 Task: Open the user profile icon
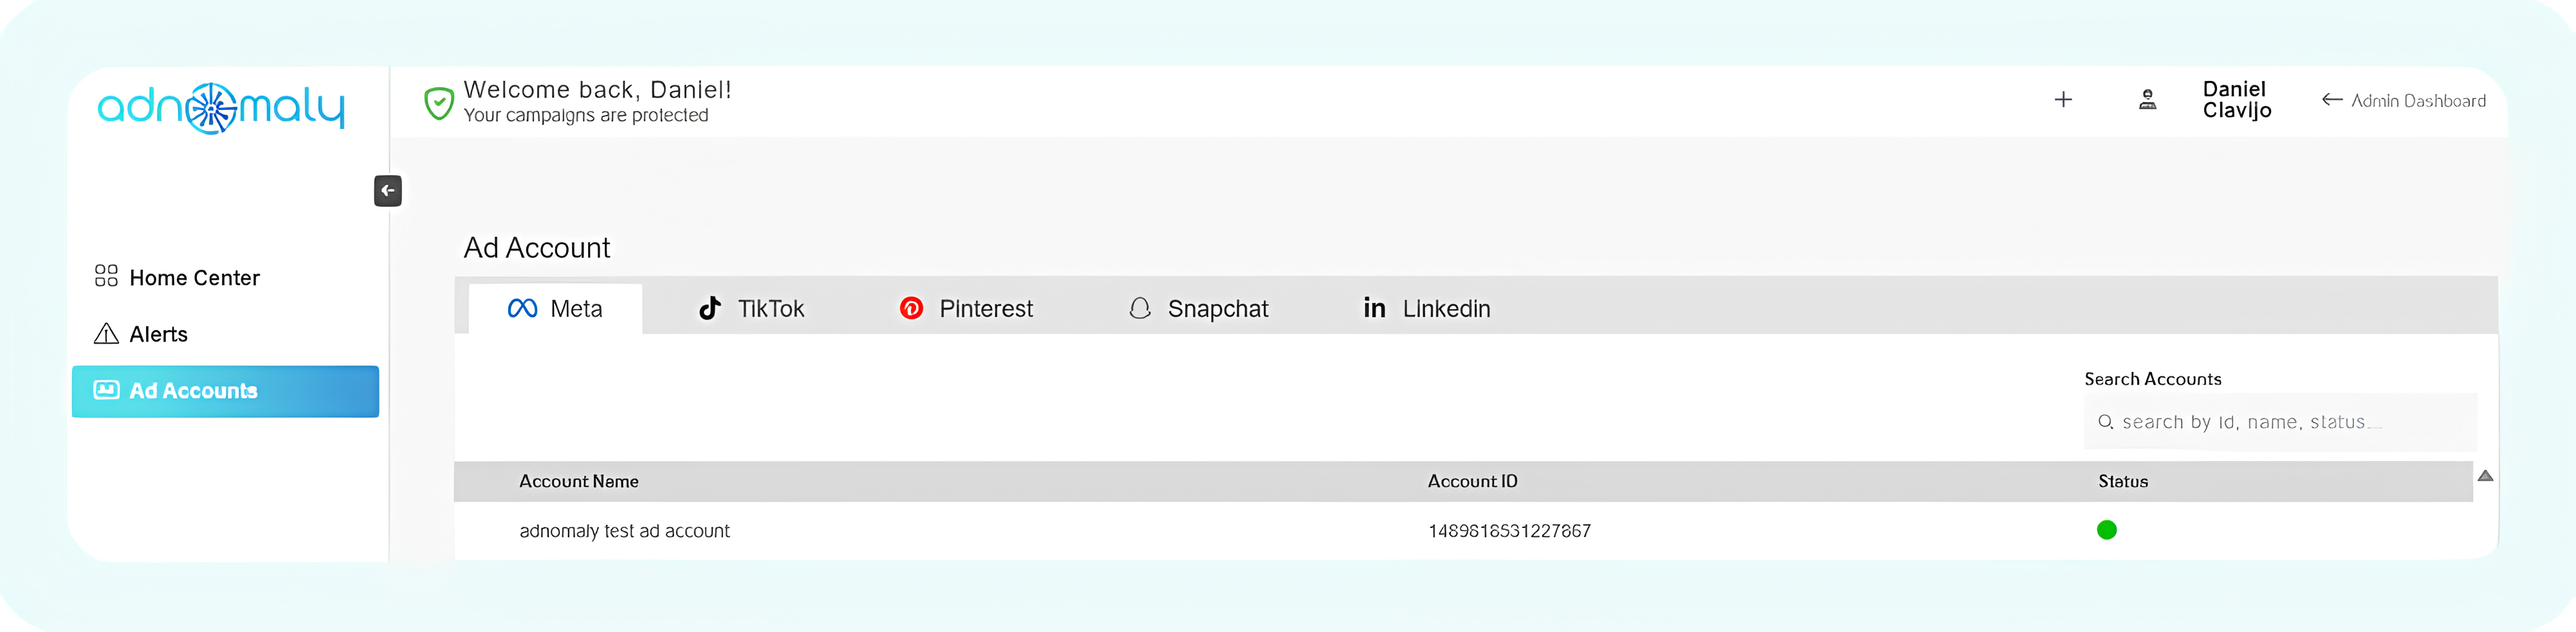2147,100
